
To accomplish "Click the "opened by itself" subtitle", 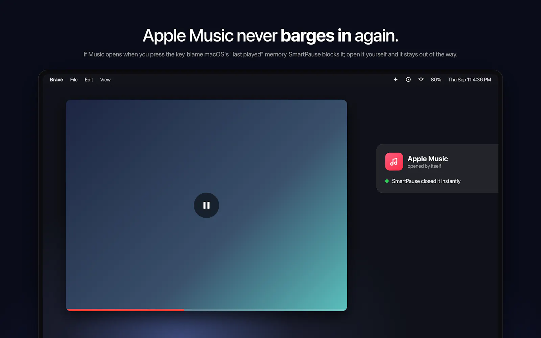I will coord(424,166).
